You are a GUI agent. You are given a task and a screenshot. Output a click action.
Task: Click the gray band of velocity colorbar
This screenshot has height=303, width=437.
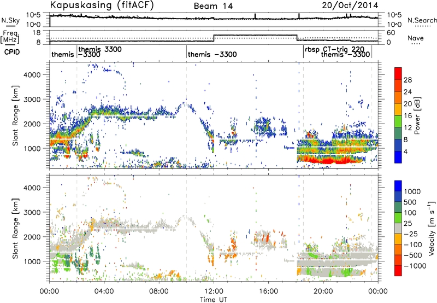398,229
